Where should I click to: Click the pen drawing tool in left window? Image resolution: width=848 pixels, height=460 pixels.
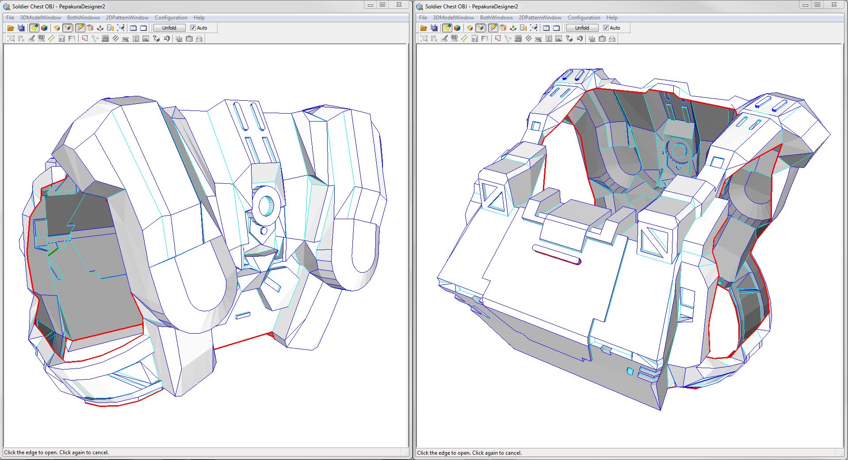31,39
